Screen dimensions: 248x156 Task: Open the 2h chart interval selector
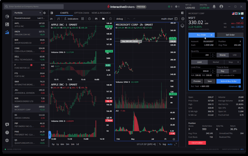[x=51, y=19]
